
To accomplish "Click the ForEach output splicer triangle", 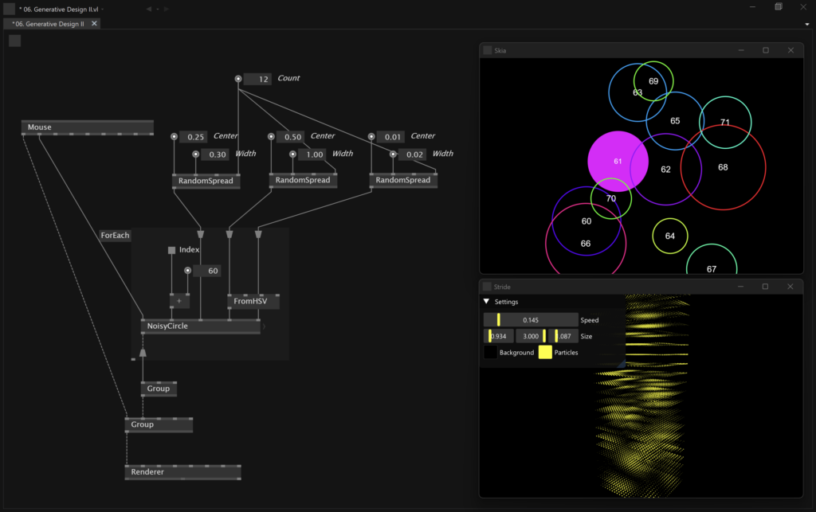I will coord(143,353).
